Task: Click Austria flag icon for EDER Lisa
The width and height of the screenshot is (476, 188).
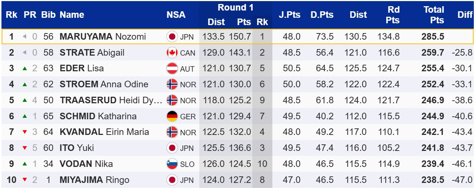Action: click(172, 68)
